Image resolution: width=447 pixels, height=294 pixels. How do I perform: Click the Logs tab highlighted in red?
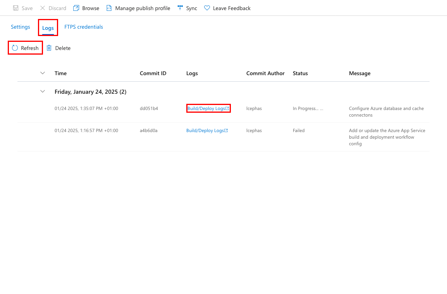click(x=48, y=28)
